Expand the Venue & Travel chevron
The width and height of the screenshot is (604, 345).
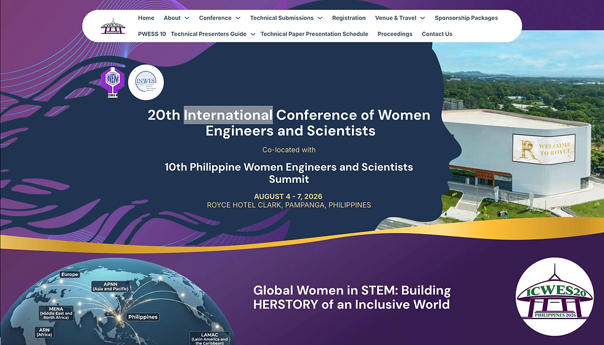(422, 18)
